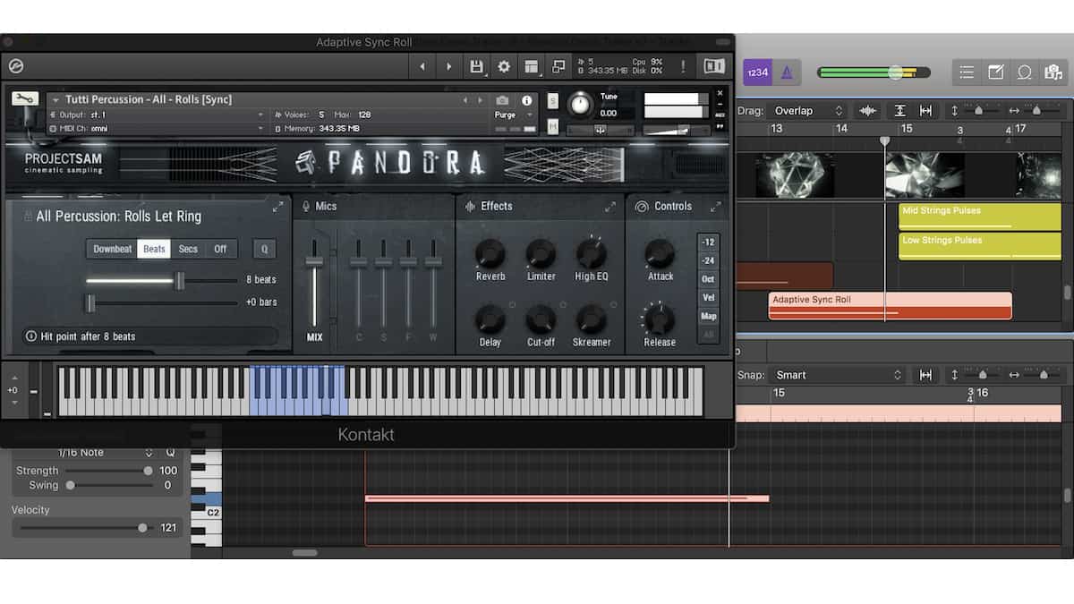This screenshot has height=604, width=1074.
Task: Toggle the Oct control button
Action: [708, 279]
